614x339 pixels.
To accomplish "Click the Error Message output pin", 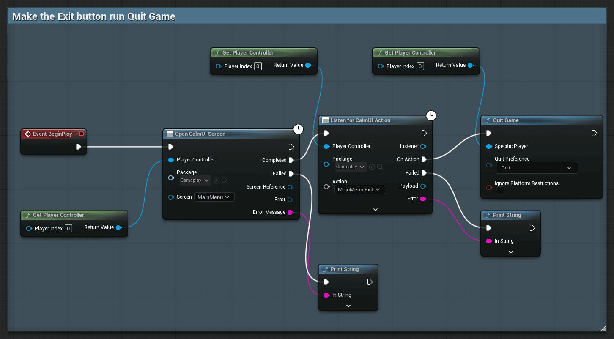I will point(291,212).
